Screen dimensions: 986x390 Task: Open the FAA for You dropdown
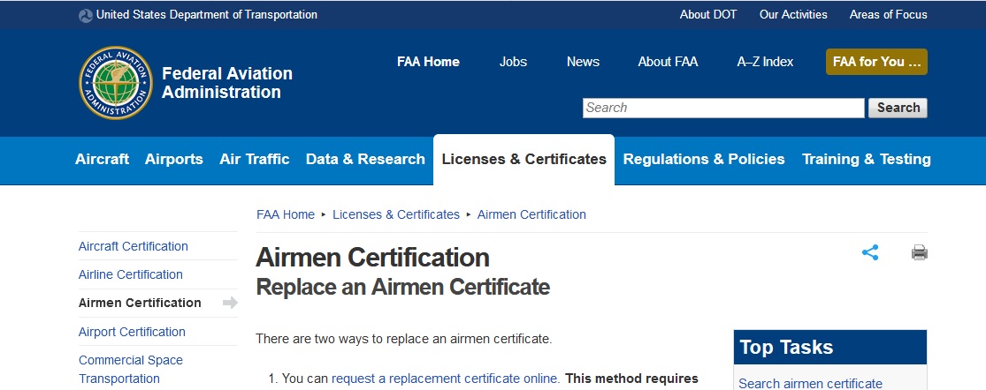pyautogui.click(x=876, y=62)
